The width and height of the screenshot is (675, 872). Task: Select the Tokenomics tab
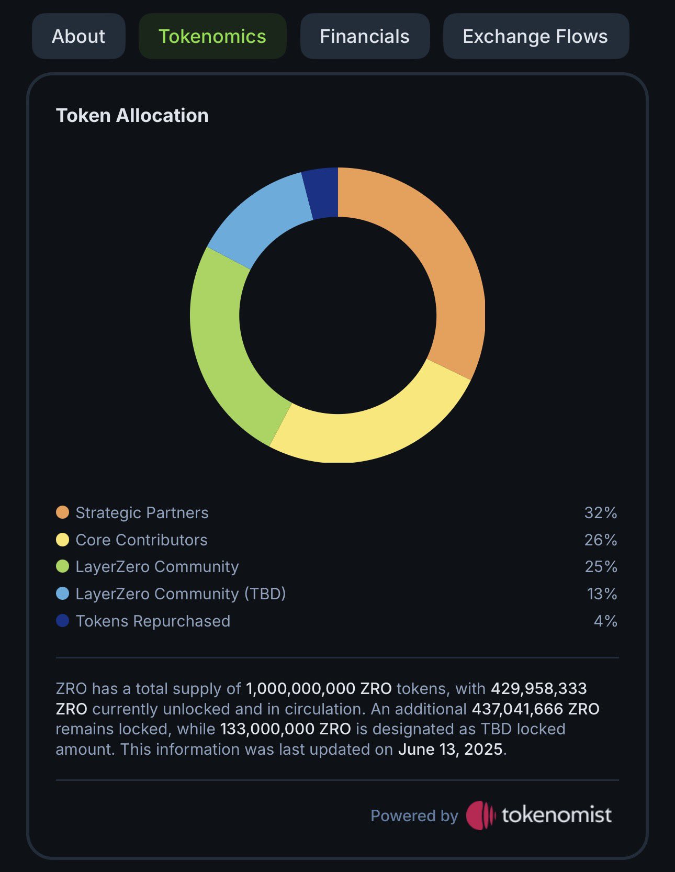point(212,37)
